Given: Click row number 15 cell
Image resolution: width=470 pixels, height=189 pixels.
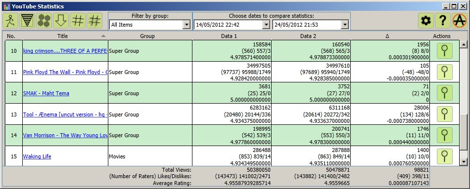Looking at the screenshot, I should tap(14, 156).
